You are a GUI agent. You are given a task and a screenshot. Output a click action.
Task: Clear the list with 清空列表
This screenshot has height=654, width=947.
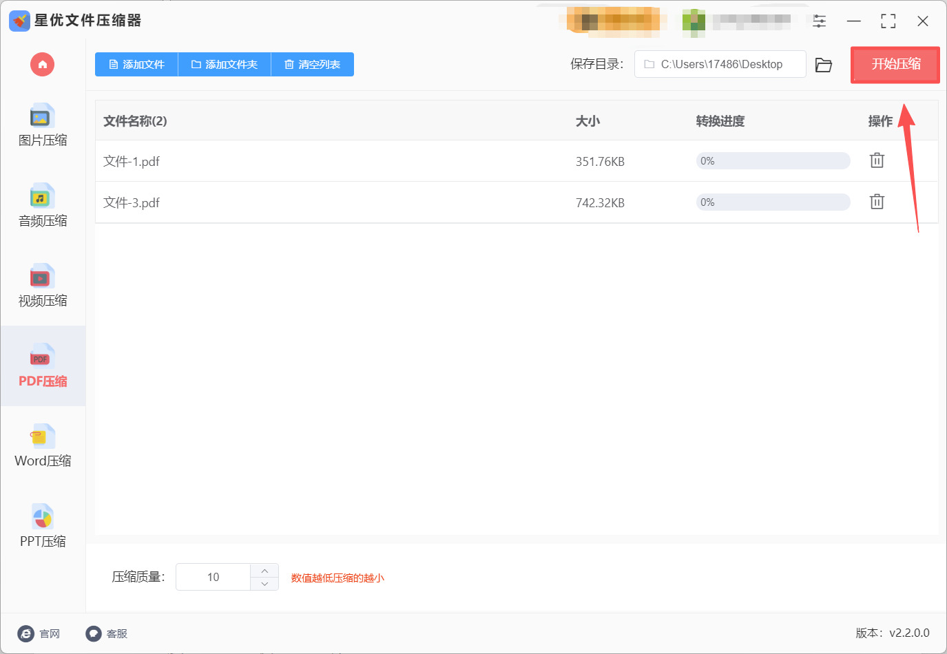coord(313,65)
